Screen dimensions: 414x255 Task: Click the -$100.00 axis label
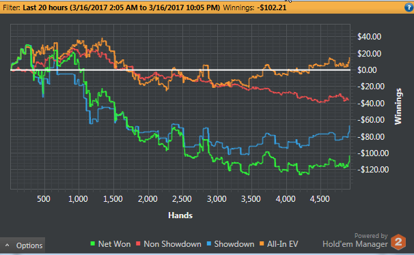pyautogui.click(x=373, y=153)
